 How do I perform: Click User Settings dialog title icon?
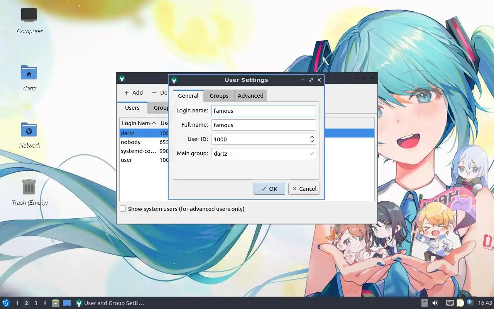tap(174, 80)
